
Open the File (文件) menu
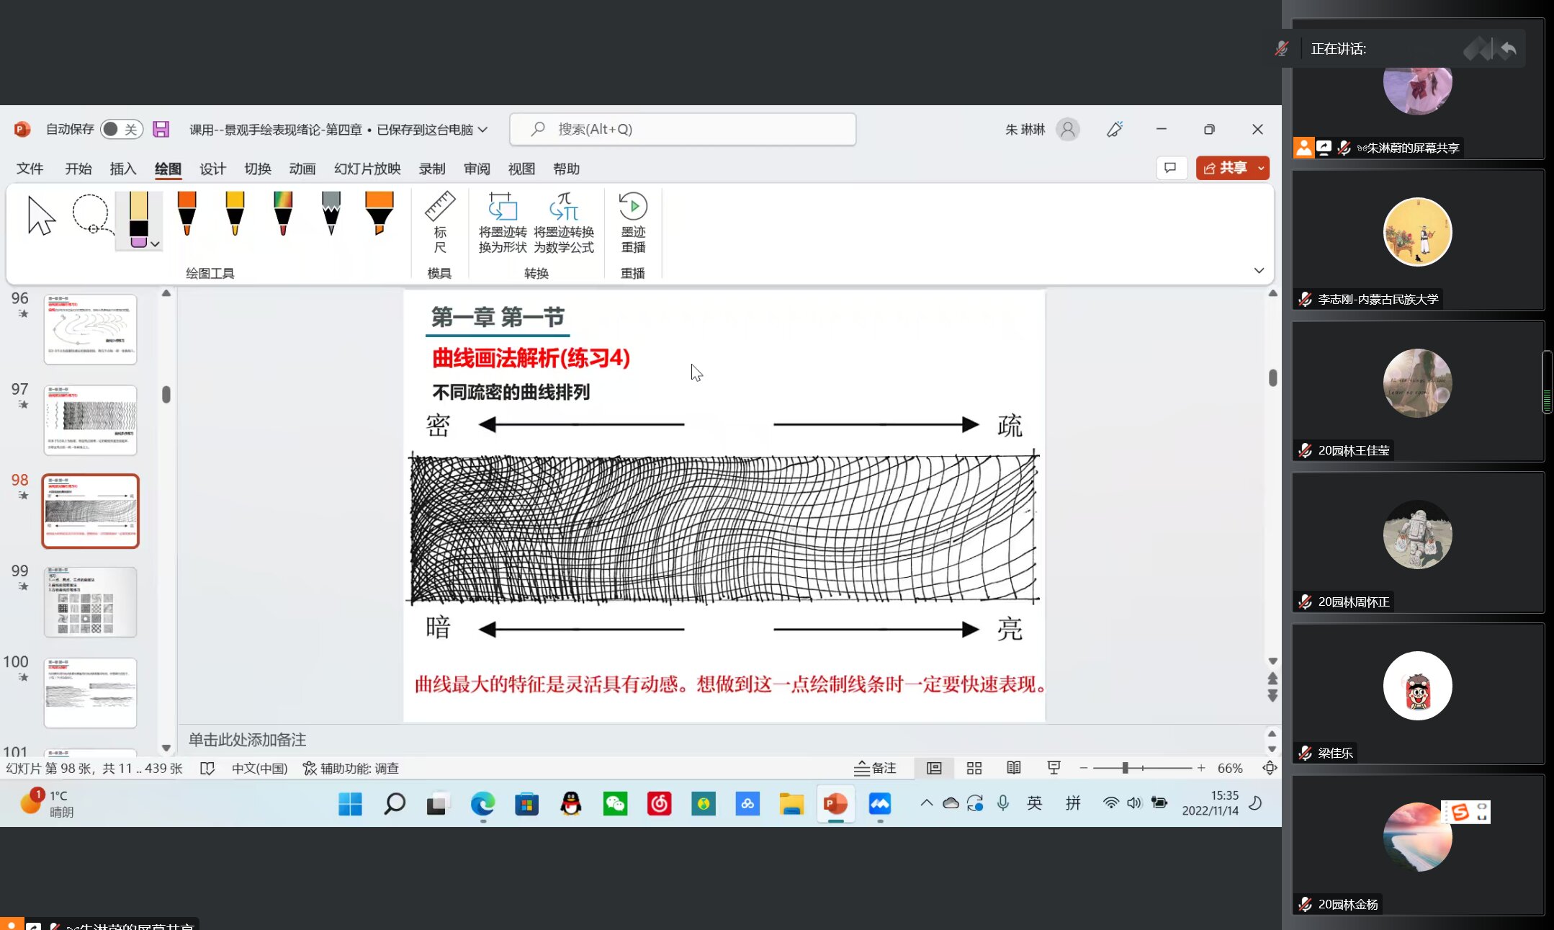(30, 169)
